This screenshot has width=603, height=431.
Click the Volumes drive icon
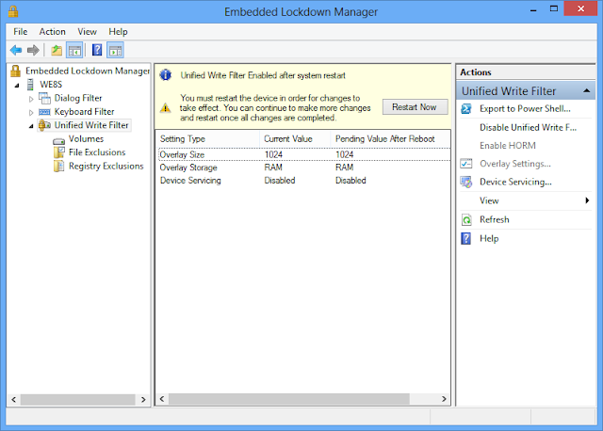pyautogui.click(x=58, y=141)
